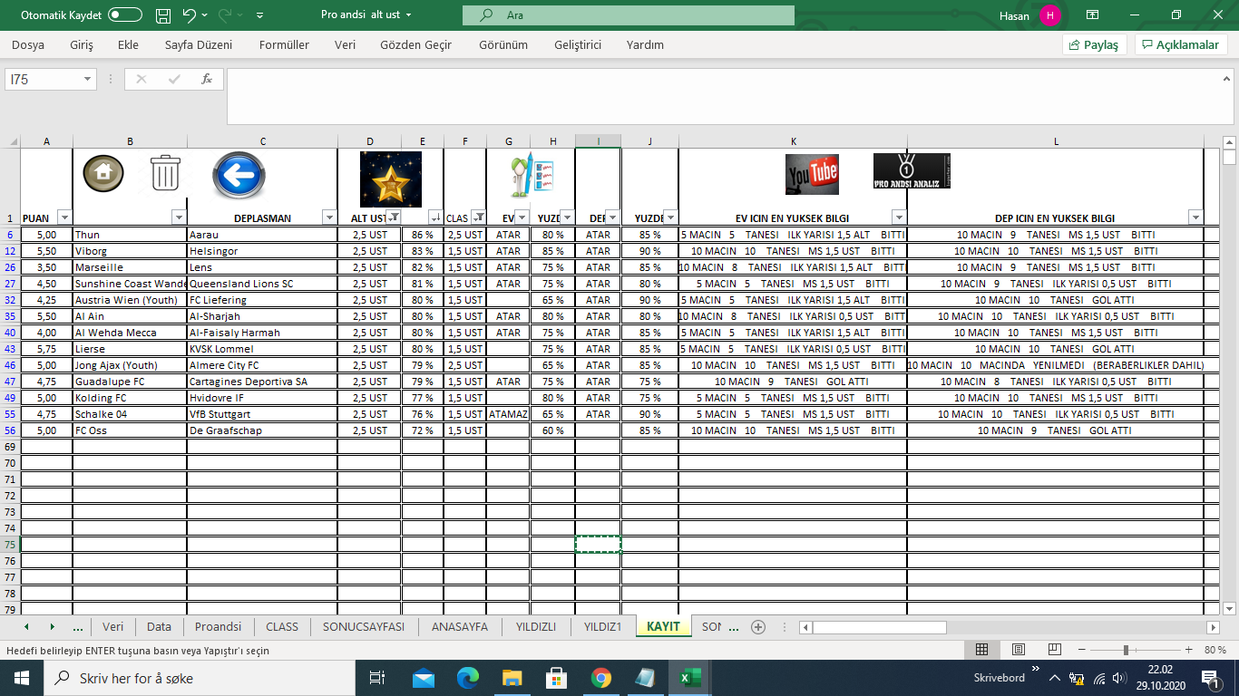Image resolution: width=1239 pixels, height=696 pixels.
Task: Adjust the zoom slider handle
Action: click(x=1126, y=650)
